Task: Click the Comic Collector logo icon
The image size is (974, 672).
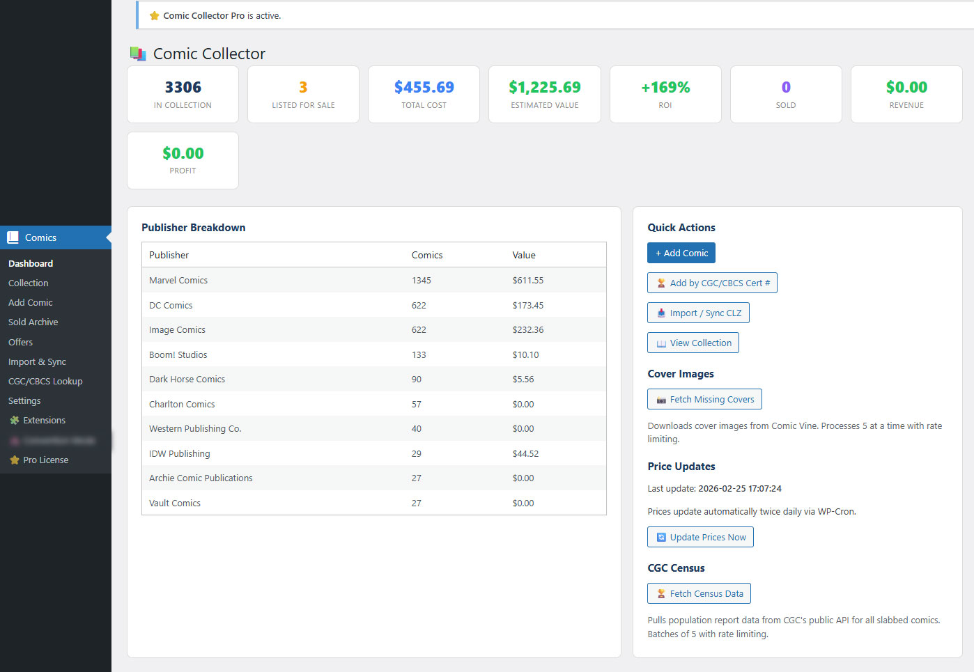Action: click(x=138, y=54)
